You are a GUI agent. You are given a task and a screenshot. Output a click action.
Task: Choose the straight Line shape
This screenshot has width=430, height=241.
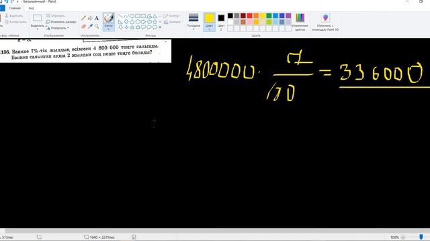tap(120, 16)
